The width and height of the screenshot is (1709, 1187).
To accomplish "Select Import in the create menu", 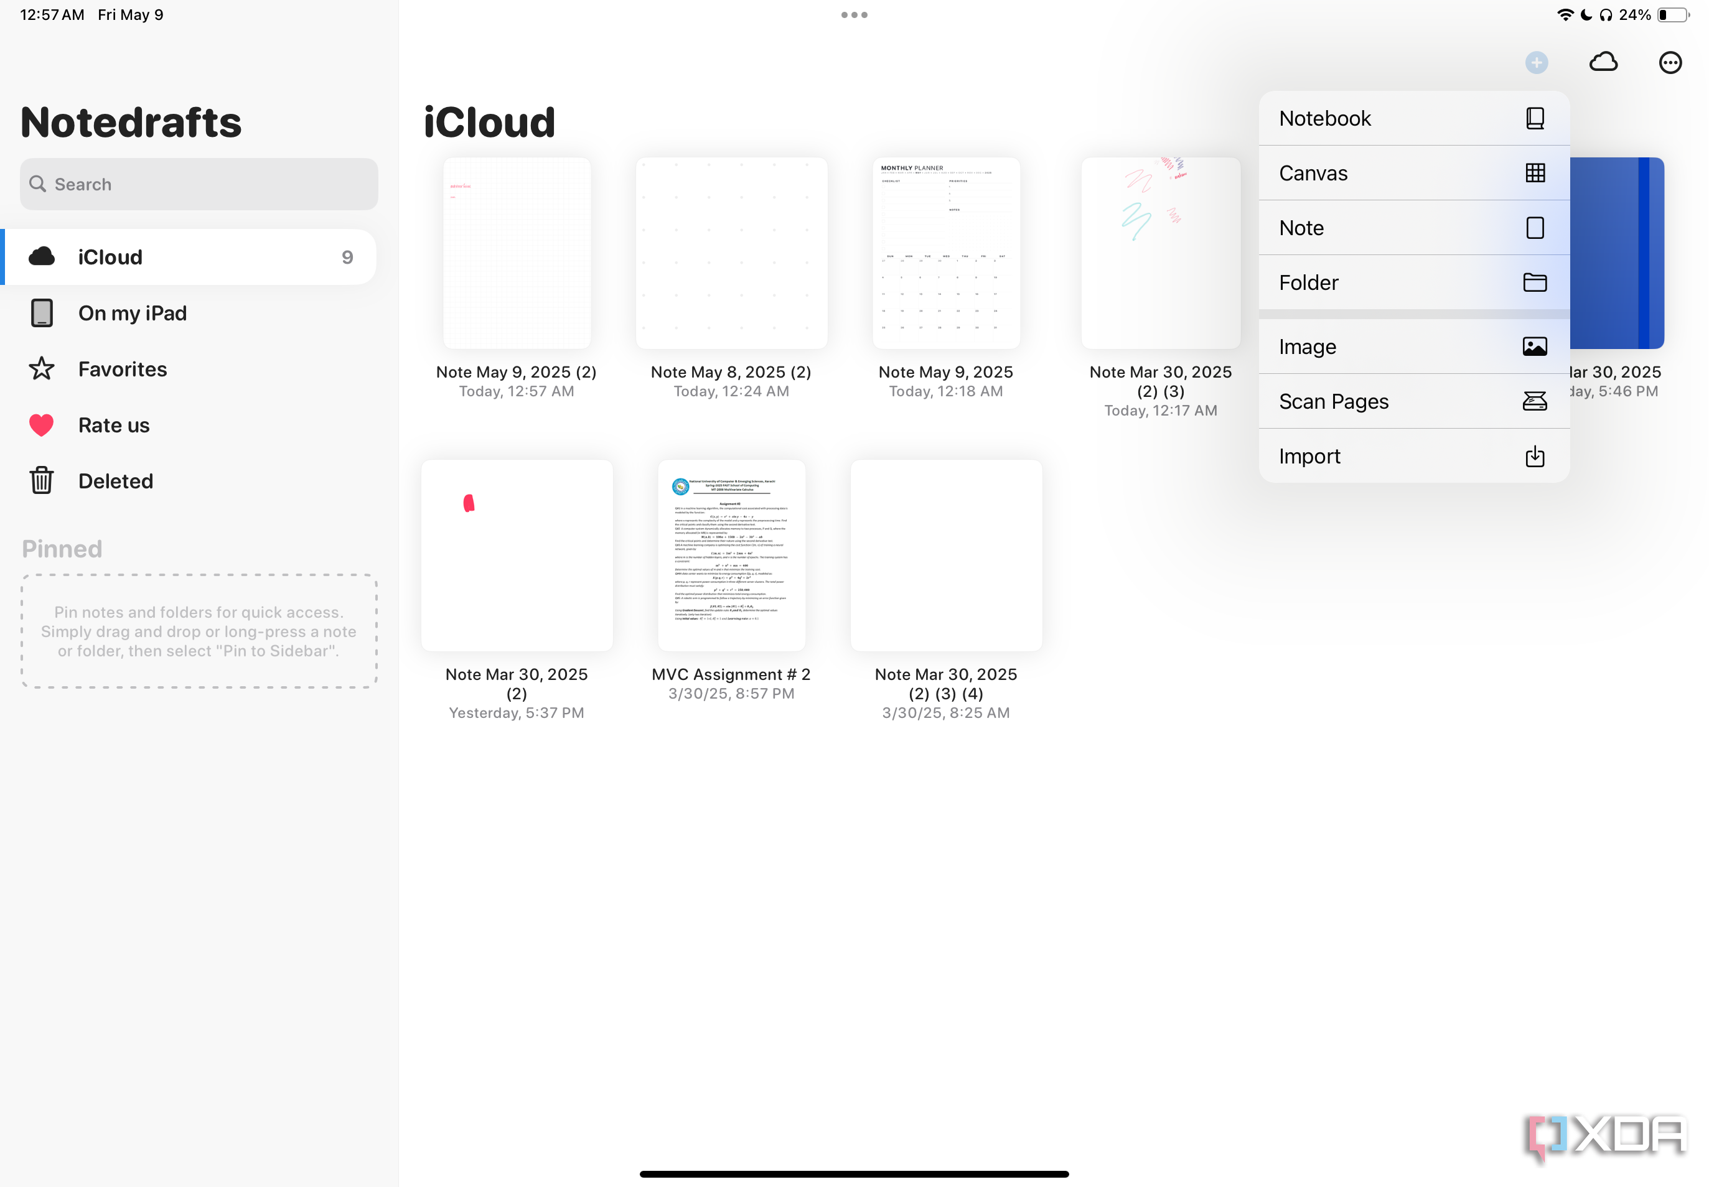I will tap(1413, 456).
